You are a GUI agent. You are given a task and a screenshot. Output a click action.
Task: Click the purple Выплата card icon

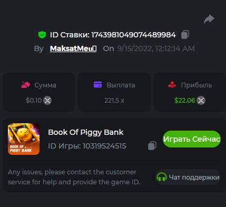click(98, 85)
